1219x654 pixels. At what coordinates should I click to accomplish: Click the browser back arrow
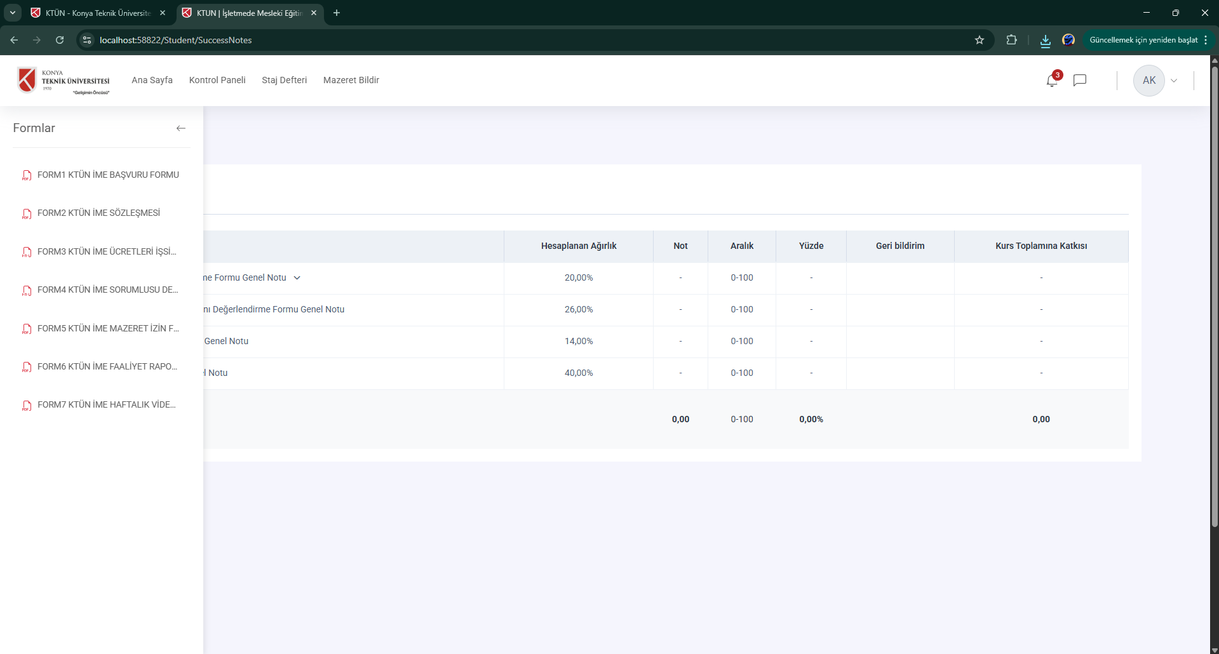[14, 40]
